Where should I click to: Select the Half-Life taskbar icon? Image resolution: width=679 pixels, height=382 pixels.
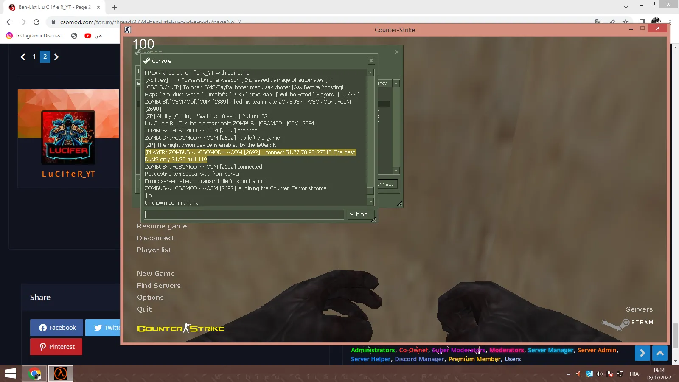(x=61, y=374)
